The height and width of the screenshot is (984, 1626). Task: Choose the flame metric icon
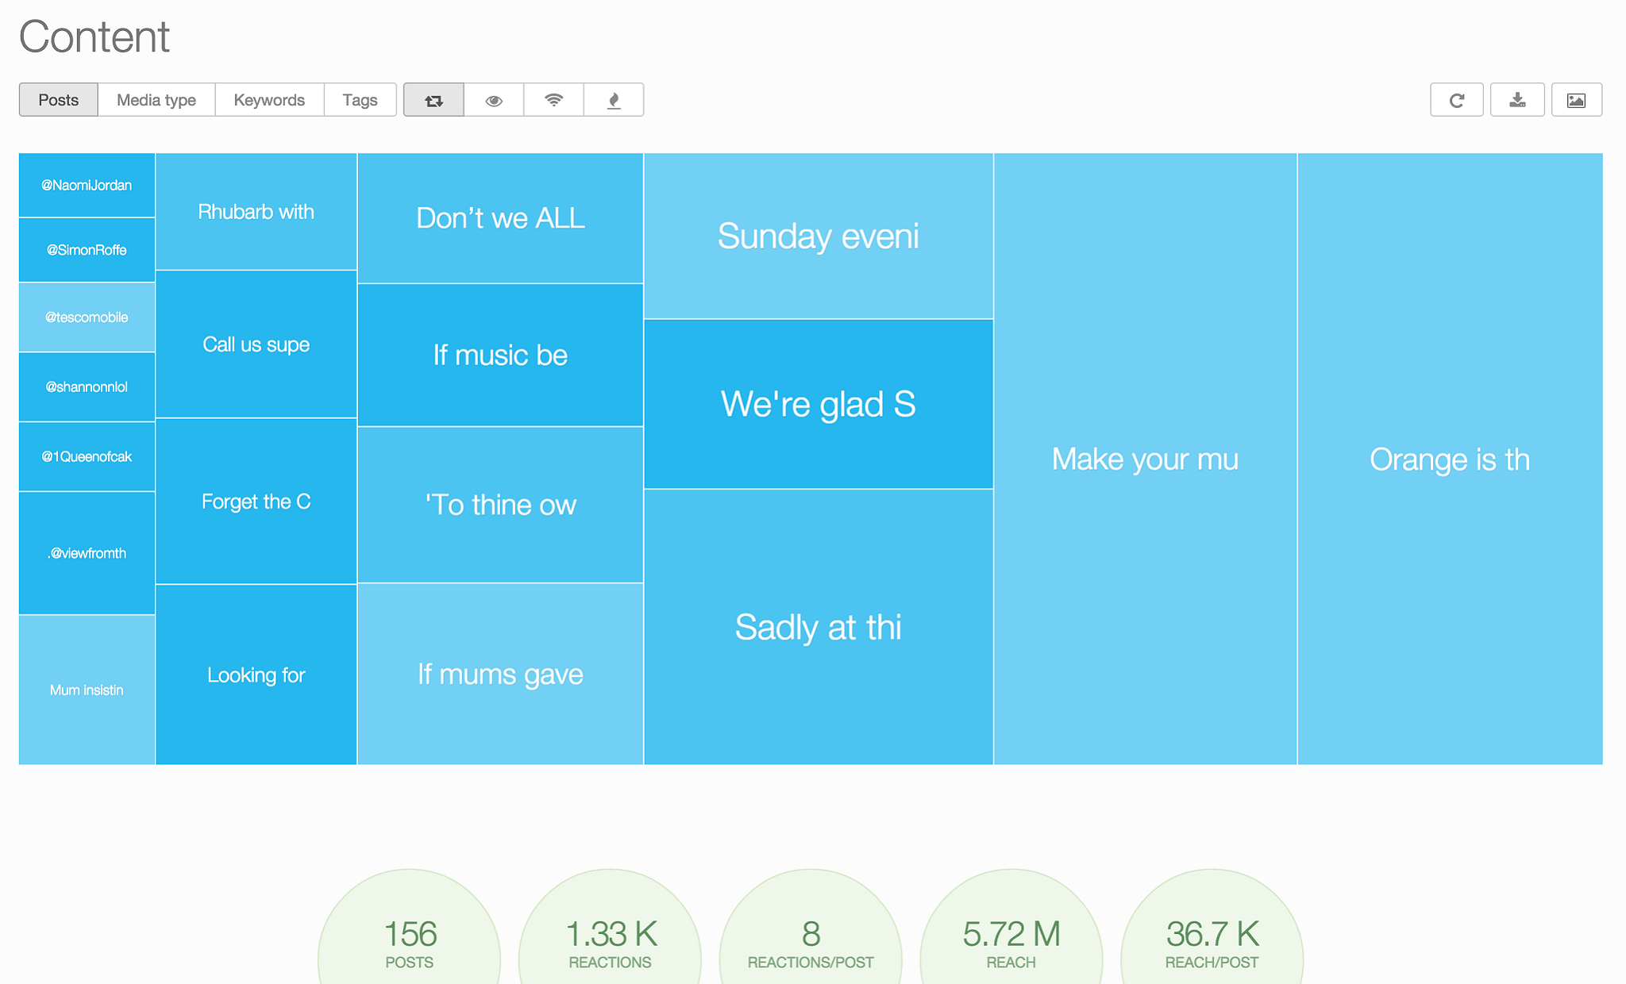click(x=614, y=100)
